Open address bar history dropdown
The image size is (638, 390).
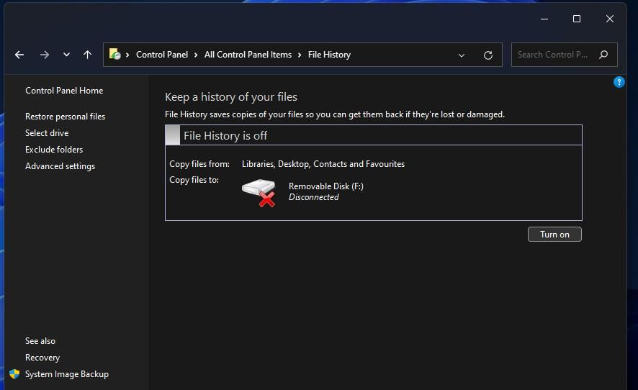(x=462, y=55)
